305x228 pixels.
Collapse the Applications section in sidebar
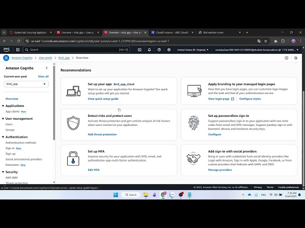pos(3,106)
